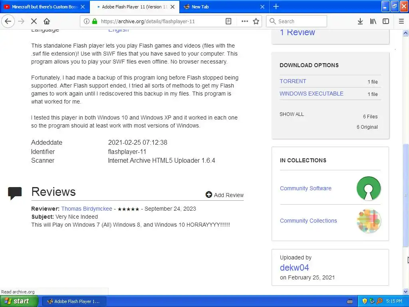The height and width of the screenshot is (307, 409).
Task: Open the 1 Review link
Action: 297,32
